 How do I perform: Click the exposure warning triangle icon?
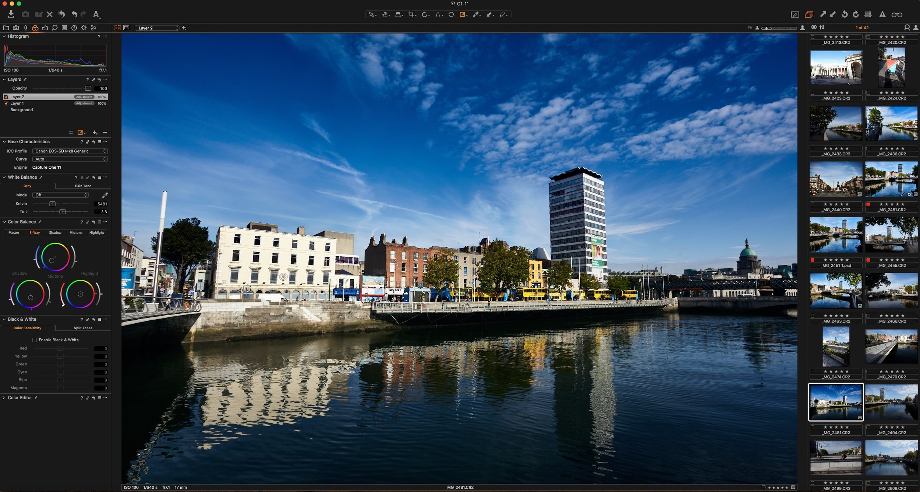[882, 14]
